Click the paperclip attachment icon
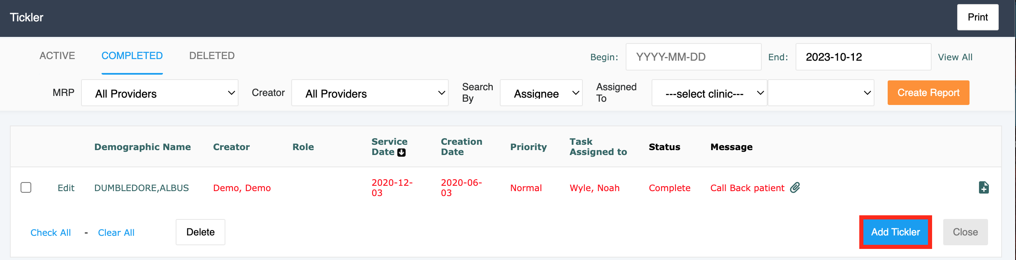This screenshot has height=260, width=1016. click(795, 187)
